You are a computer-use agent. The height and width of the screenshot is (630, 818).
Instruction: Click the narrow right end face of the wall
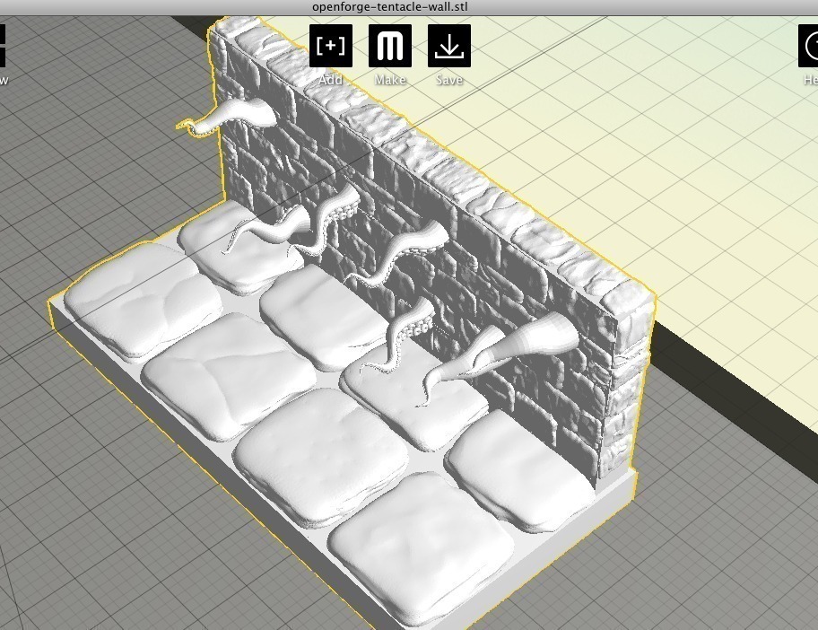[628, 395]
